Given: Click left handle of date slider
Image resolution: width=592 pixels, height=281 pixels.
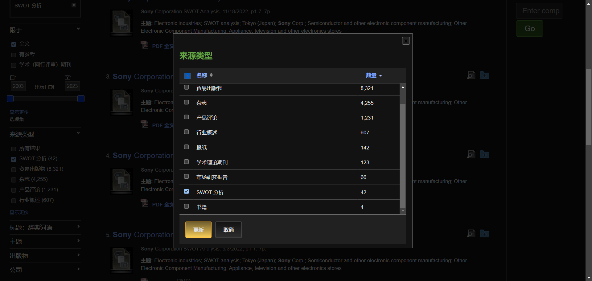Looking at the screenshot, I should [10, 99].
